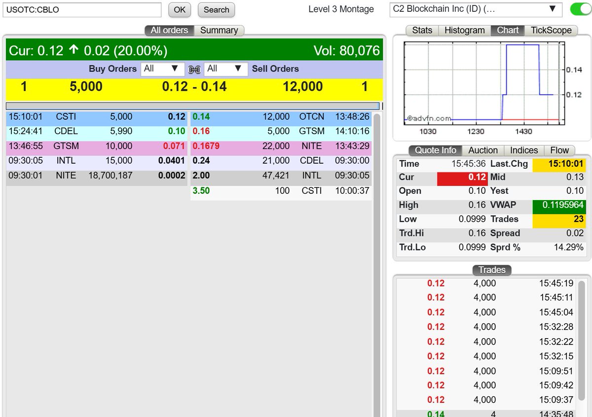Screen dimensions: 592x417
Task: View the Summary tab of orders
Action: click(x=220, y=30)
